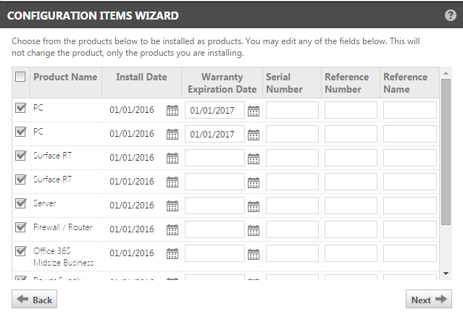
Task: Open install date calendar for first PC row
Action: 172,110
